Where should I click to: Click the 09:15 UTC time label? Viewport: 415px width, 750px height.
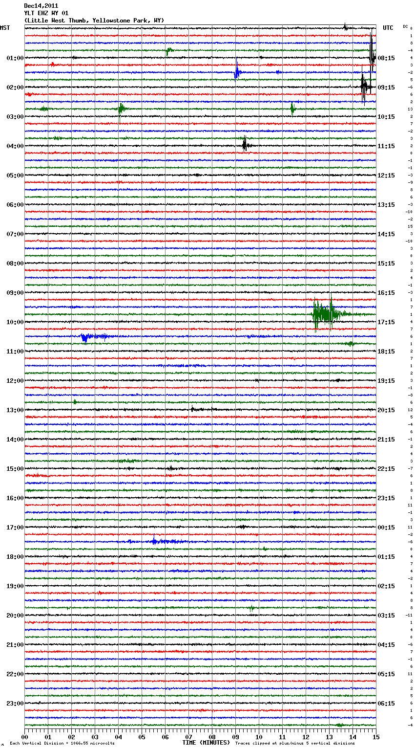tap(386, 88)
